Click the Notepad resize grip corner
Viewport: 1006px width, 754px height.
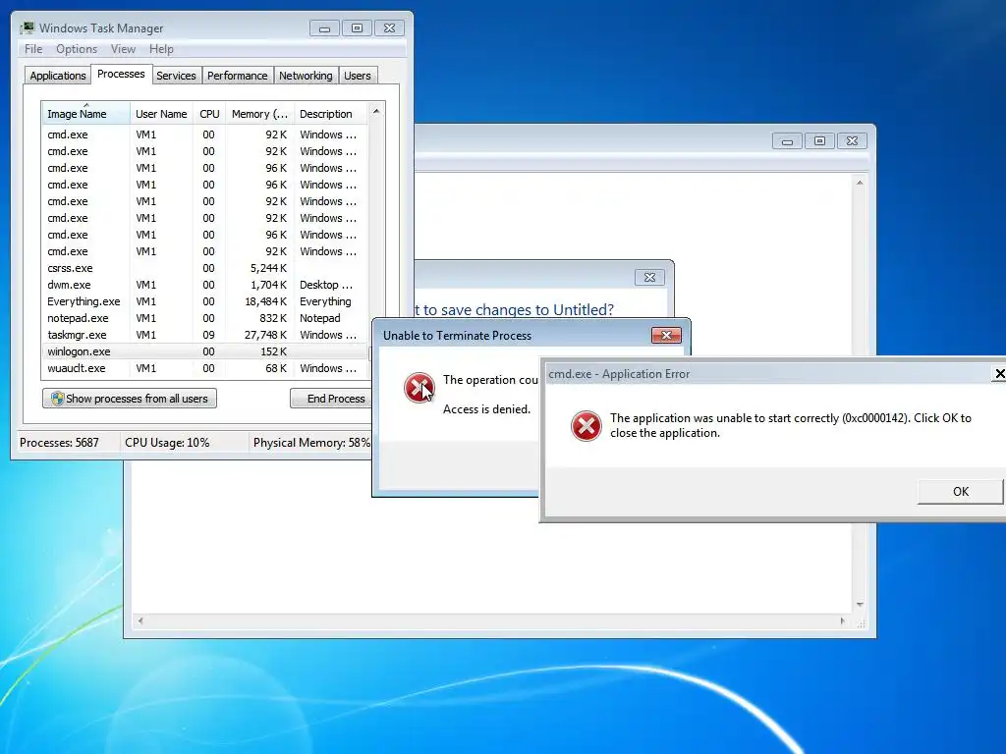pos(861,621)
